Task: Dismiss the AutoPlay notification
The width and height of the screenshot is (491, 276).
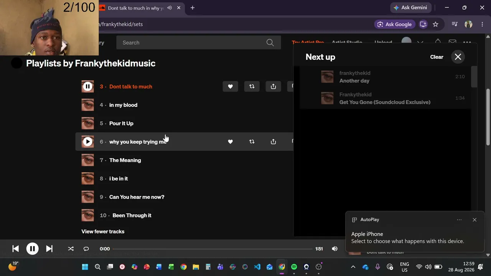Action: tap(475, 220)
